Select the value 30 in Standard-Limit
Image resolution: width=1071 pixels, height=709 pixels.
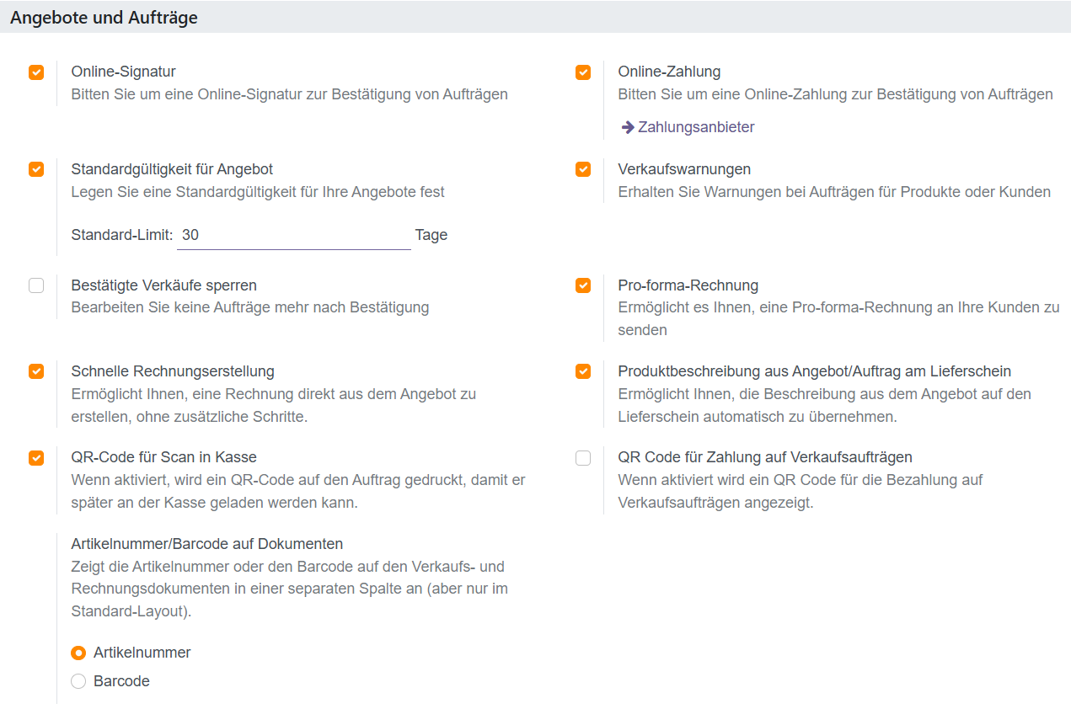point(188,234)
